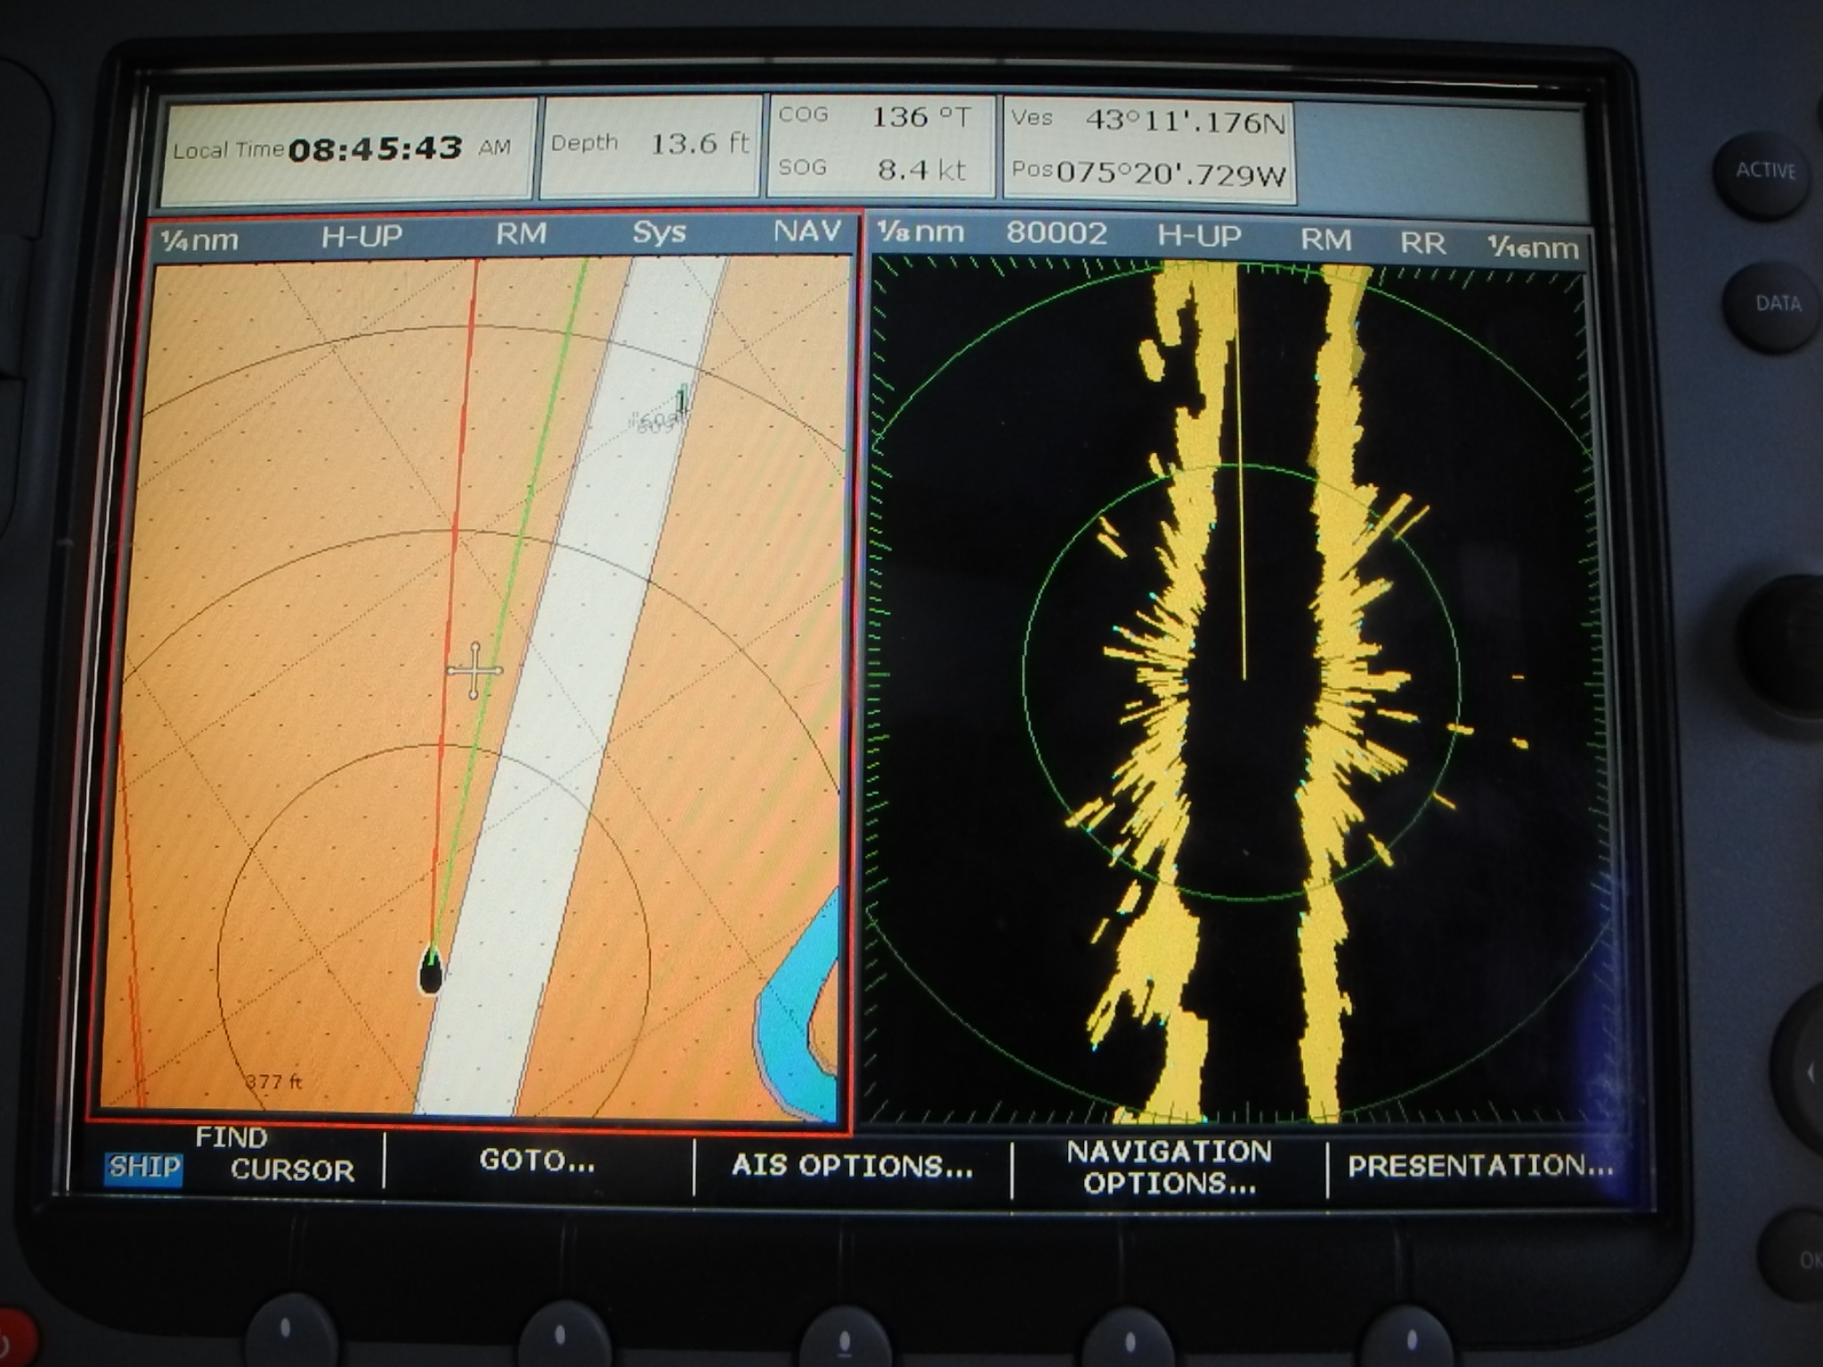This screenshot has height=1367, width=1823.
Task: Select the vessel position 43°11'.176N text
Action: (1185, 122)
